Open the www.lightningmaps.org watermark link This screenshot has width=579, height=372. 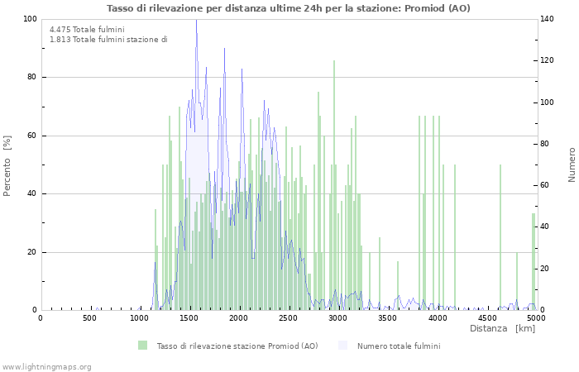[47, 366]
